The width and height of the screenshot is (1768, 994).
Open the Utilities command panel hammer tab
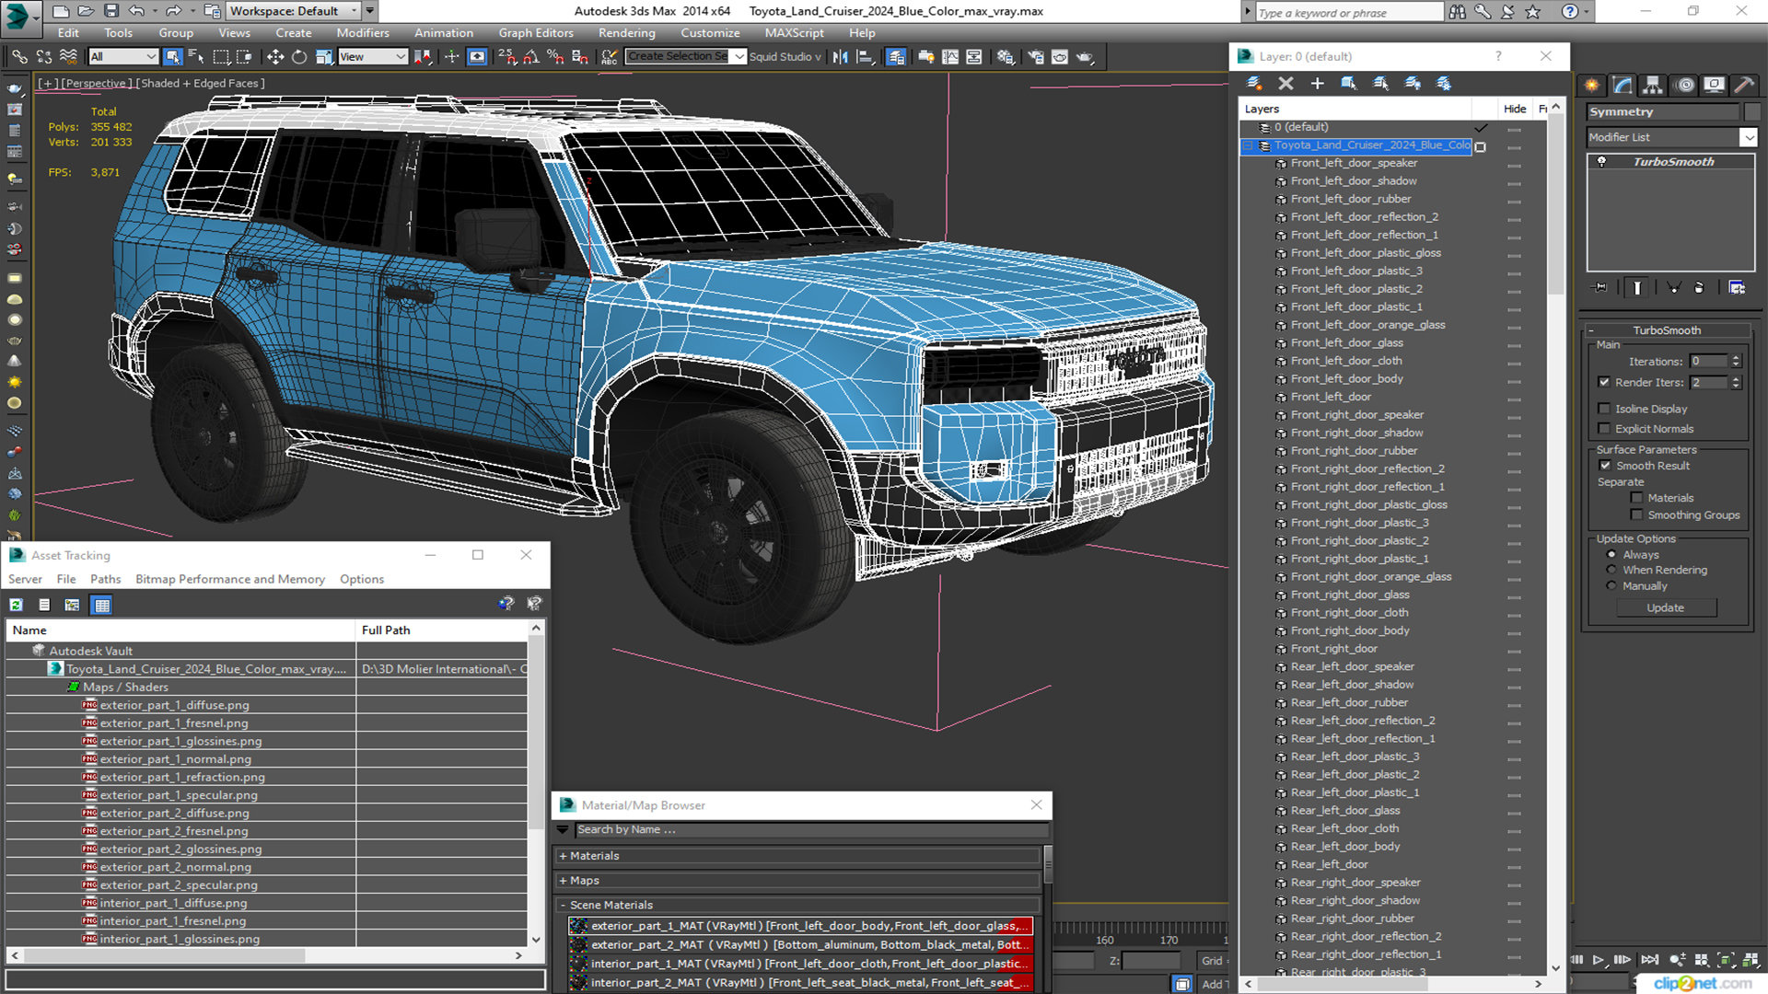pyautogui.click(x=1744, y=86)
